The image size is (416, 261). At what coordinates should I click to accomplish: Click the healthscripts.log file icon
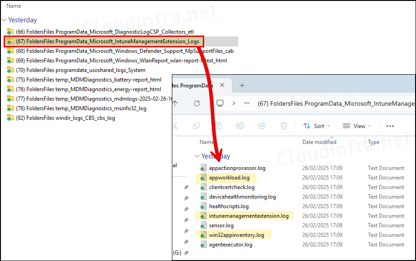coord(203,206)
